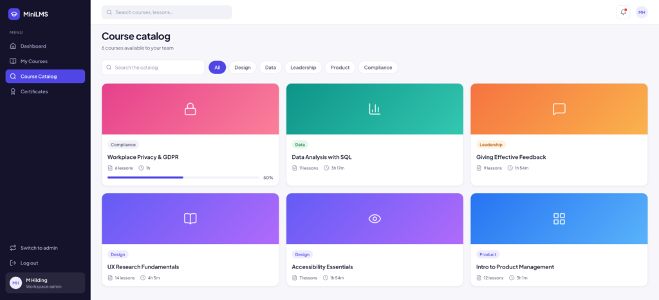This screenshot has height=300, width=659.
Task: Focus the Search the catalog field
Action: (153, 67)
